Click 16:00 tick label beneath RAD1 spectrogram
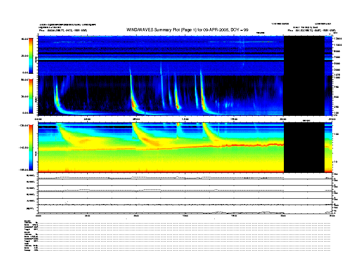This screenshot has width=358, height=277. point(234,119)
